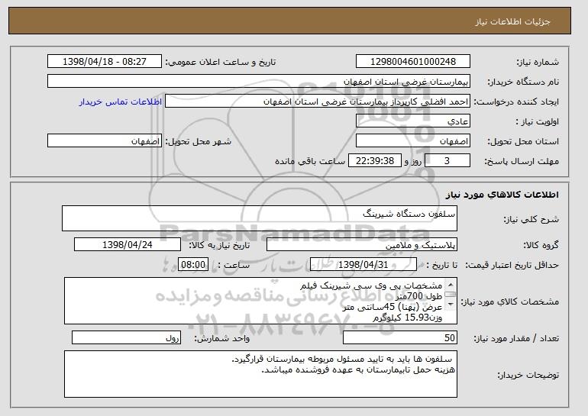Click the label استان محل تحویل
Image resolution: width=588 pixels, height=416 pixels.
[x=523, y=141]
